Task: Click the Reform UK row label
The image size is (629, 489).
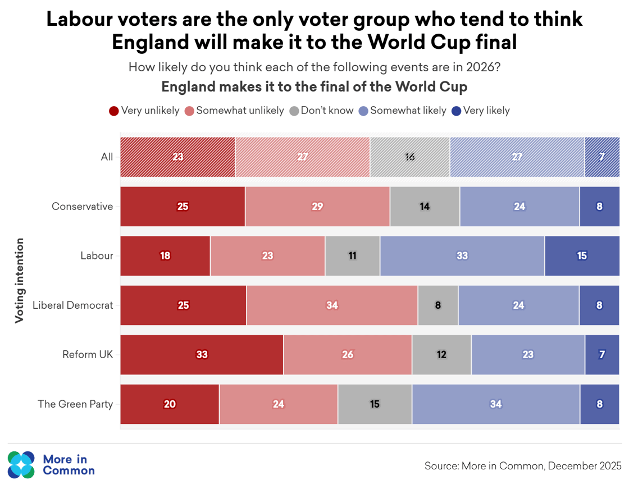Action: [x=88, y=355]
